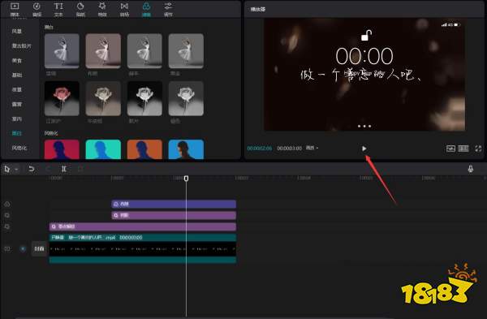The height and width of the screenshot is (319, 487).
Task: Toggle the top filter track's left-side icon
Action: tap(7, 204)
